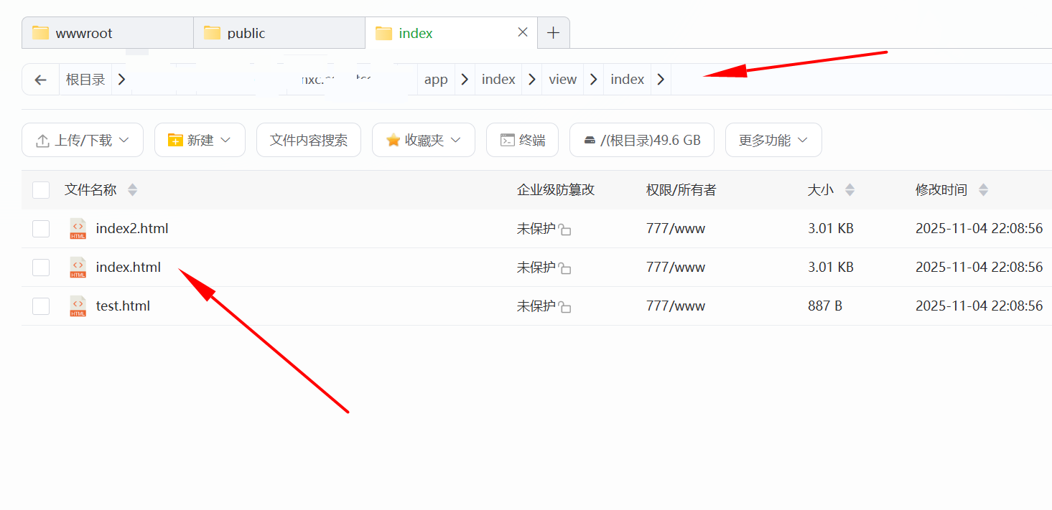Click the test.html file icon

(x=78, y=306)
